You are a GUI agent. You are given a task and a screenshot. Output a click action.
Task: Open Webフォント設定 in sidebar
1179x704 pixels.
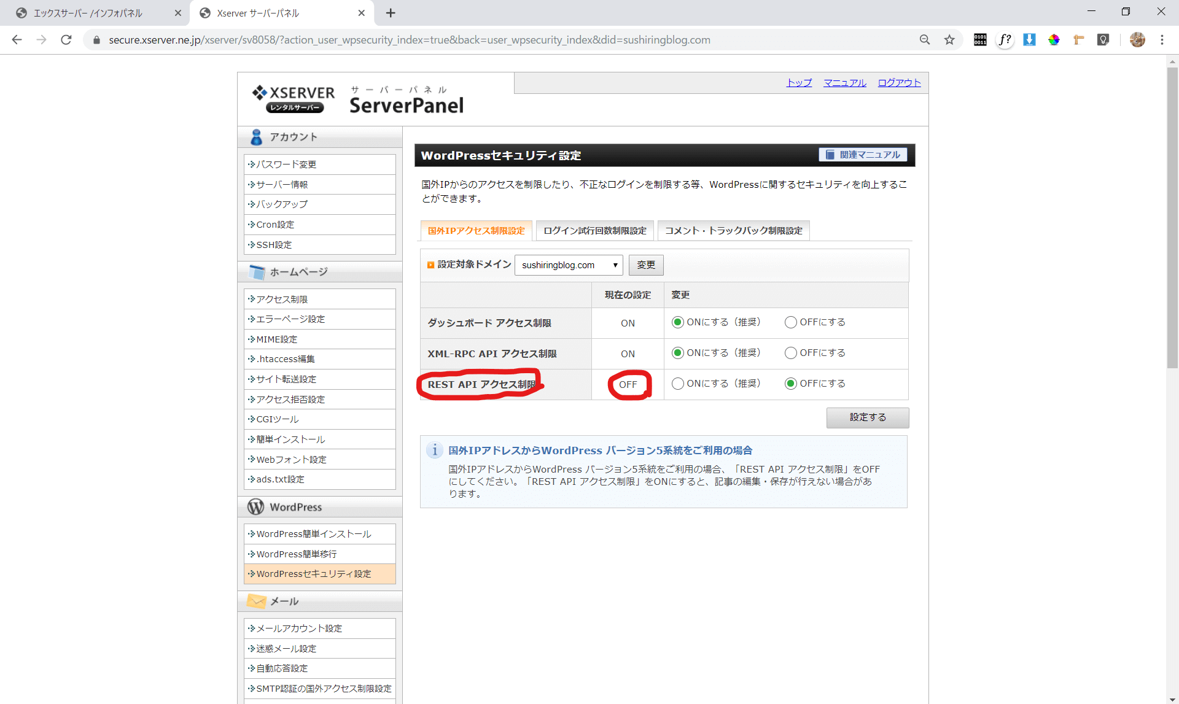pyautogui.click(x=319, y=460)
